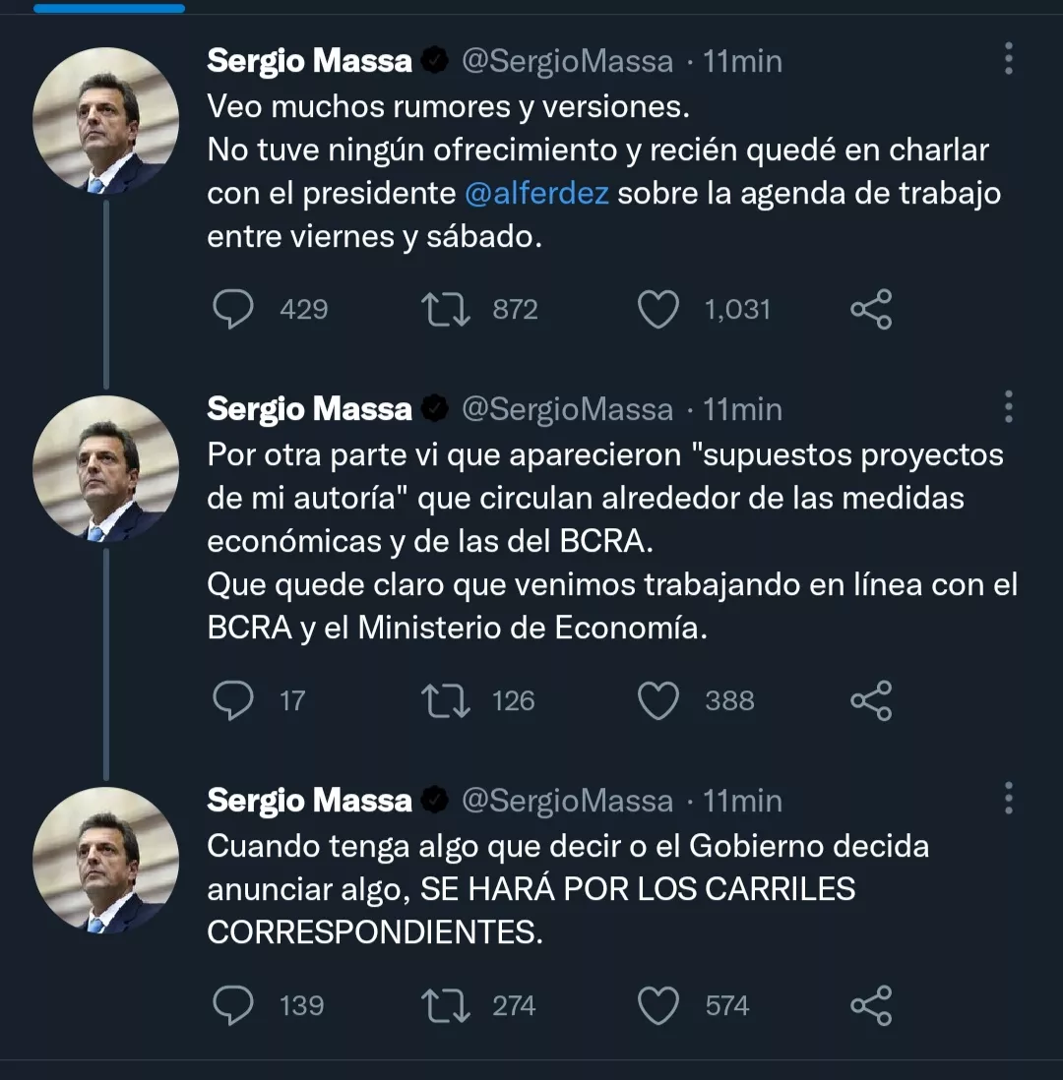This screenshot has width=1063, height=1080.
Task: Retweet the tweet with 872 retweets
Action: (x=445, y=310)
